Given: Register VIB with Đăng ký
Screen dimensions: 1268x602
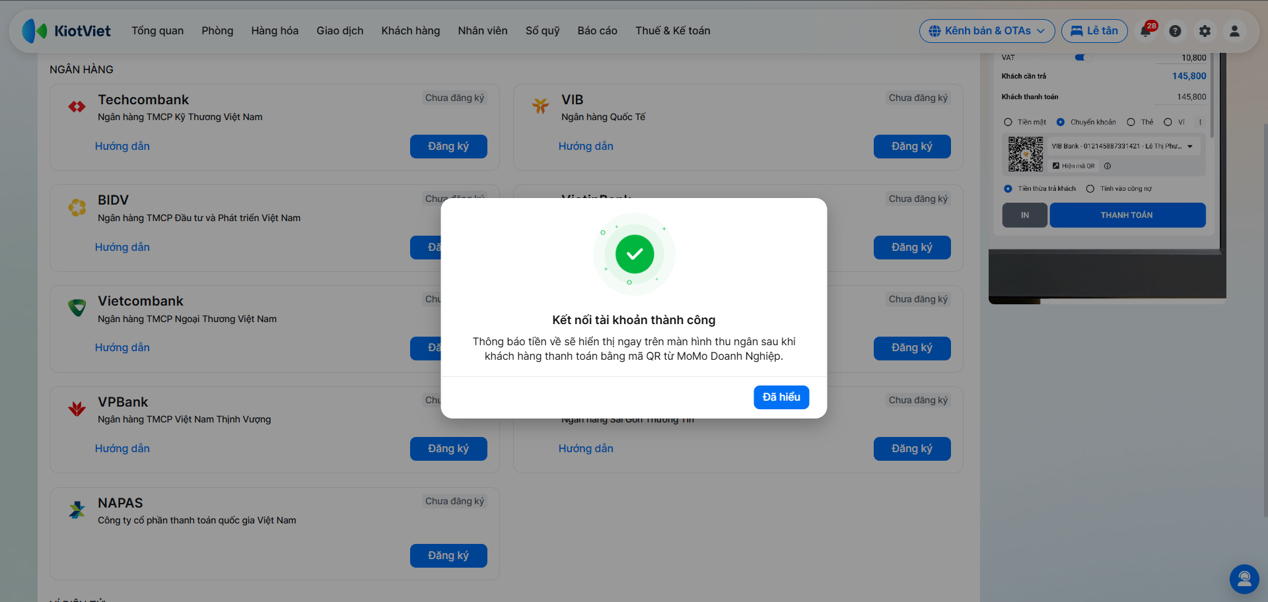Looking at the screenshot, I should click(x=912, y=147).
